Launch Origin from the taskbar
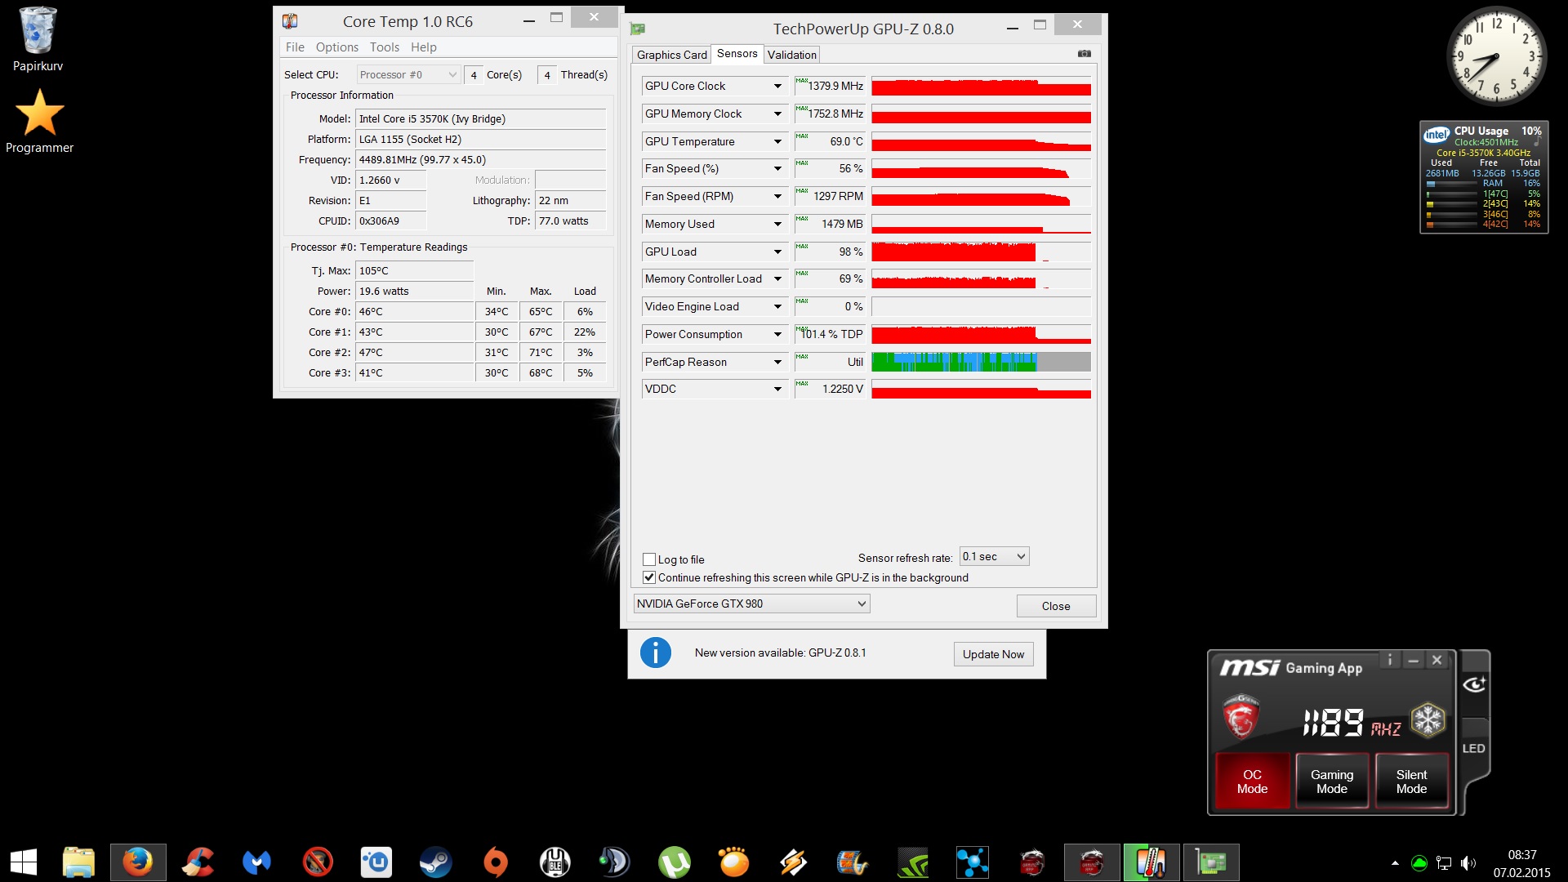Screen dimensions: 1568x882 [496, 862]
